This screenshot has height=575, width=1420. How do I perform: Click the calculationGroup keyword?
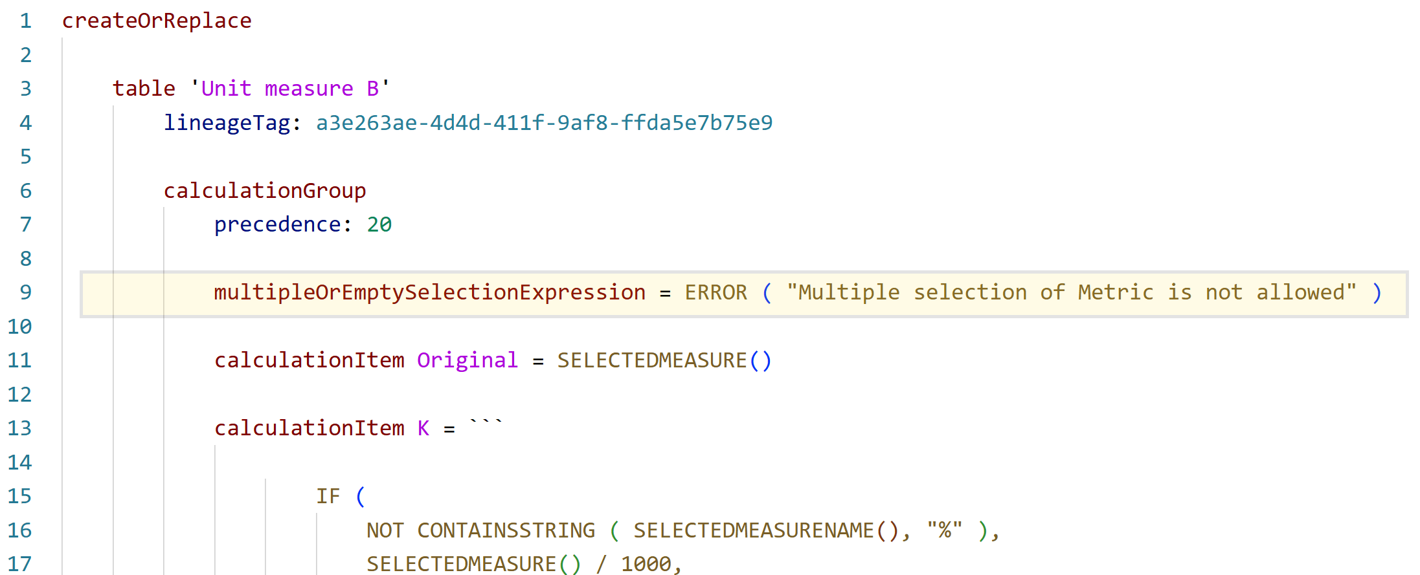pyautogui.click(x=265, y=191)
